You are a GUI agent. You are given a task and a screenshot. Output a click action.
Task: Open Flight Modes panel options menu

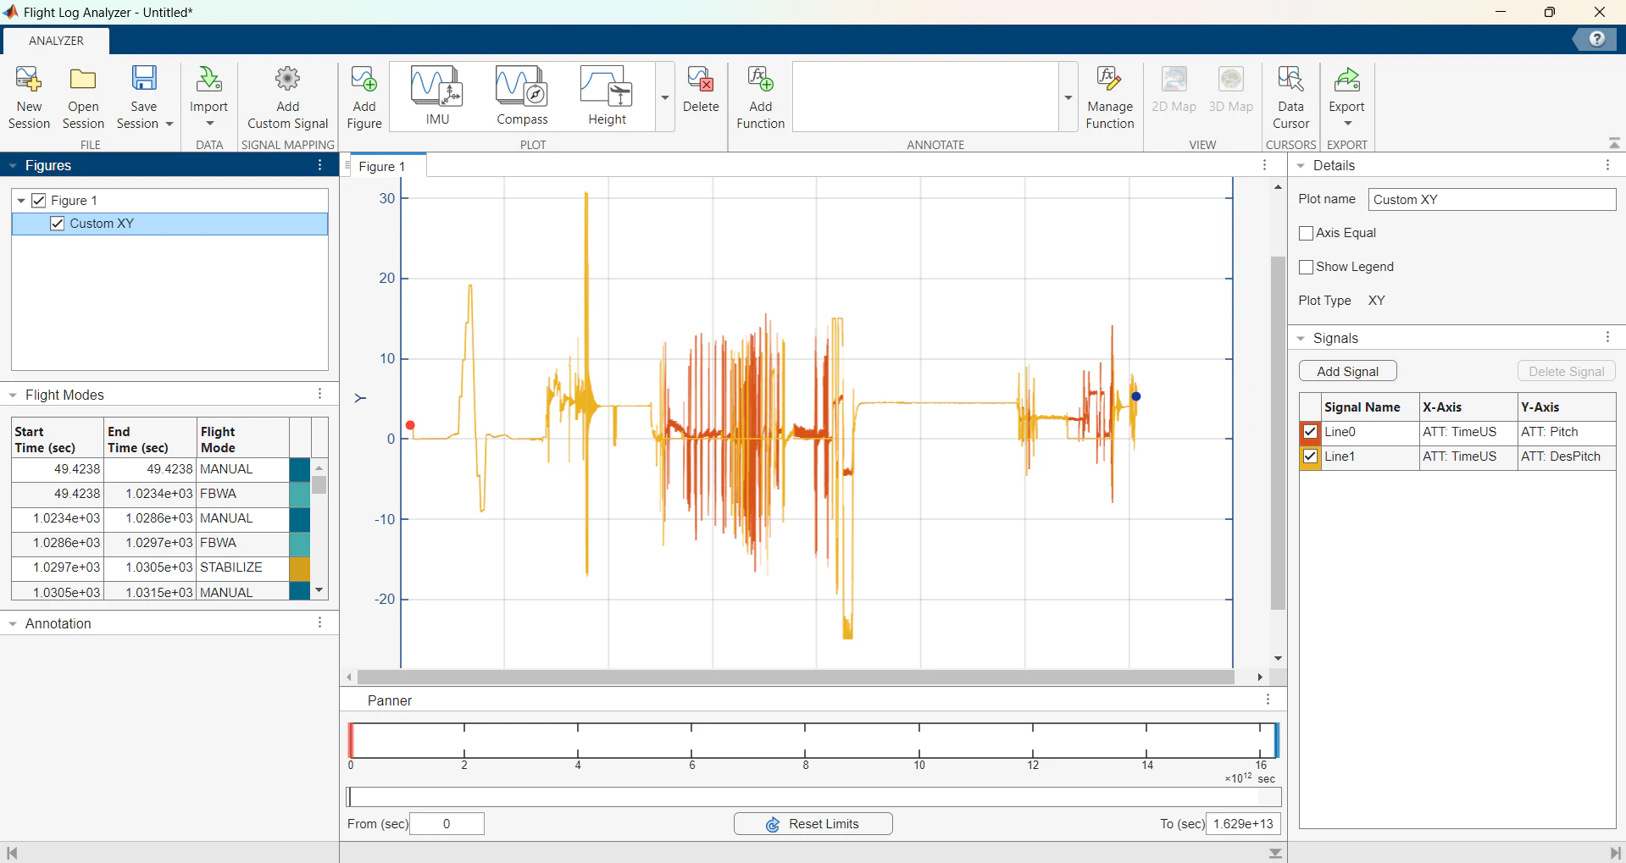[320, 394]
